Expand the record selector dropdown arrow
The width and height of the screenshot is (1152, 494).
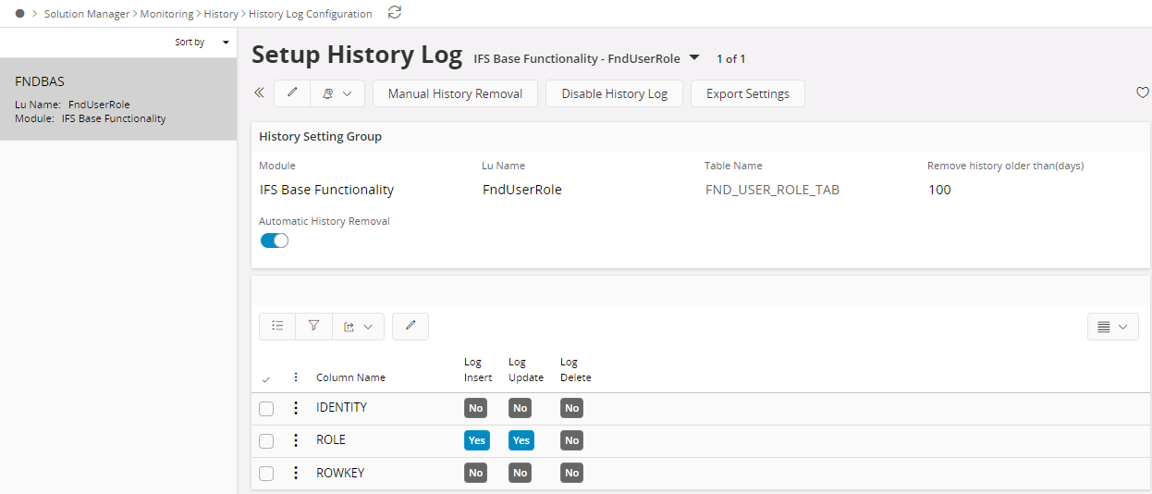tap(694, 57)
